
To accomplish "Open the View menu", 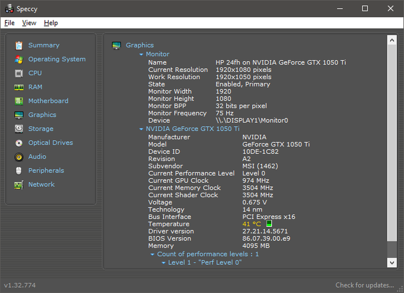I will [29, 23].
